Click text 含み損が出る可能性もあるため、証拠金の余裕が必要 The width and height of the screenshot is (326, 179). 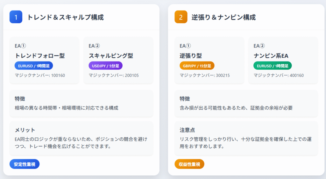[236, 108]
